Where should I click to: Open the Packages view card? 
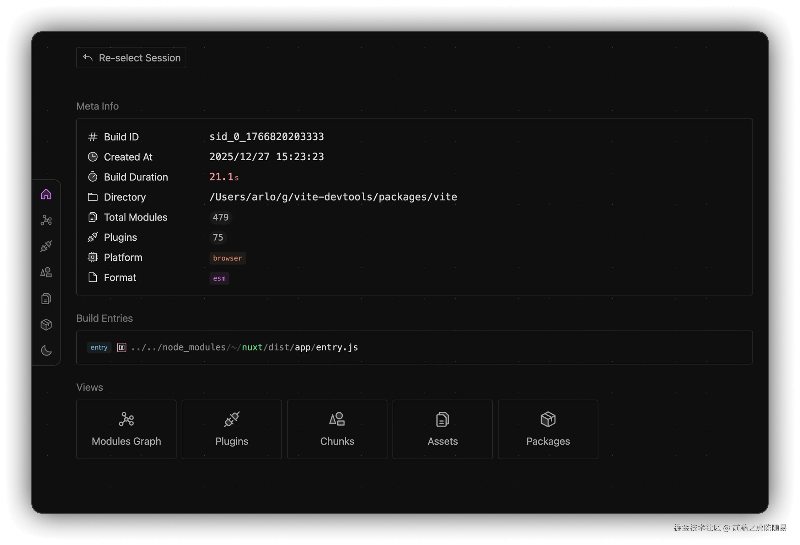(548, 429)
